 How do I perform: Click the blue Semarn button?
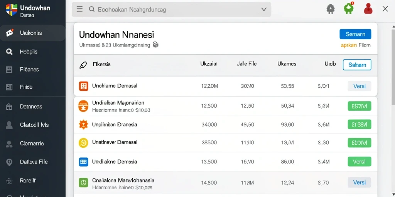[x=355, y=34]
